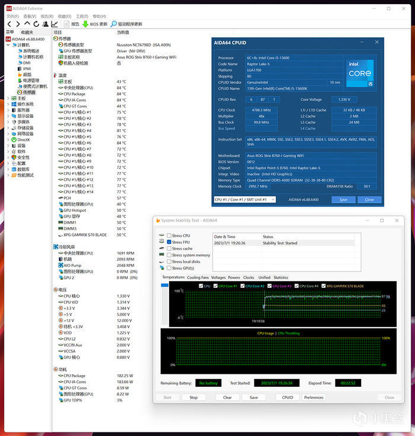415x436 pixels.
Task: Collapse the 计算机 tree node
Action: 8,45
